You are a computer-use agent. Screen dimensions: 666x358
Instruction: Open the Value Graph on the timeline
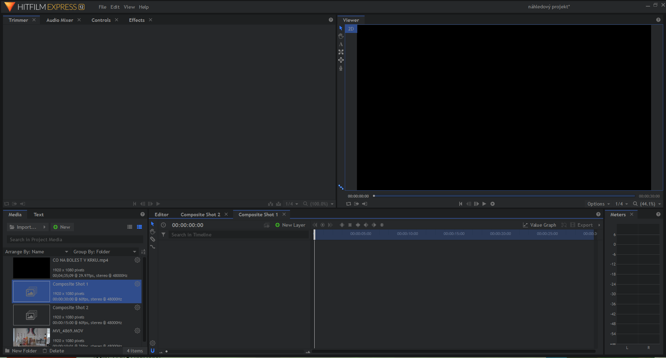[539, 225]
